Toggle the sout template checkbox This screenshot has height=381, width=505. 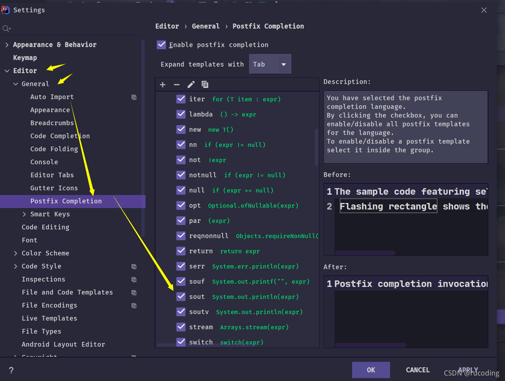click(181, 297)
